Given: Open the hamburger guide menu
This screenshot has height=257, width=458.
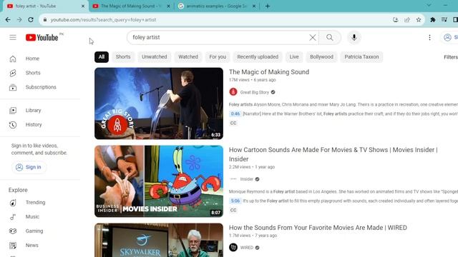Looking at the screenshot, I should tap(13, 37).
